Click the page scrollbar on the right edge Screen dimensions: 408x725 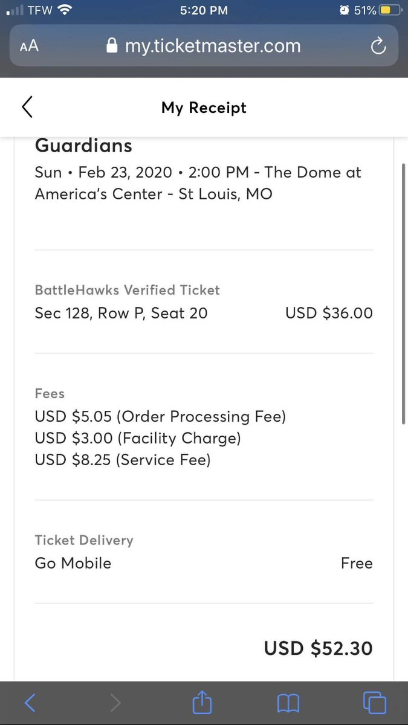403,293
